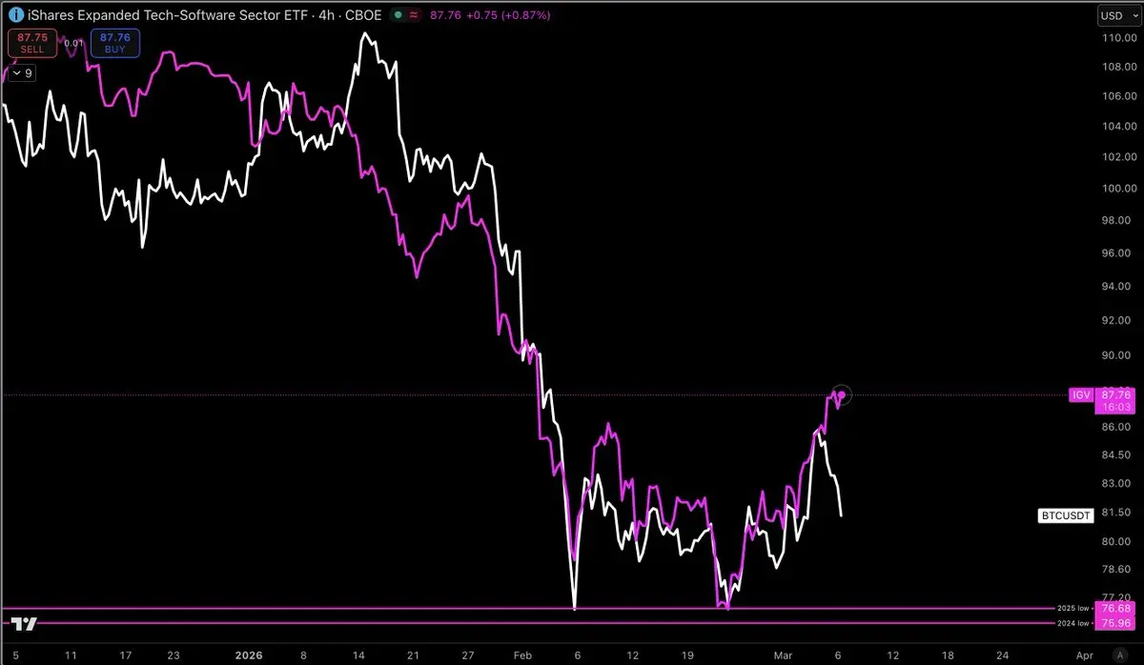Click the TradingView logo at bottom left
The width and height of the screenshot is (1144, 665).
(25, 623)
